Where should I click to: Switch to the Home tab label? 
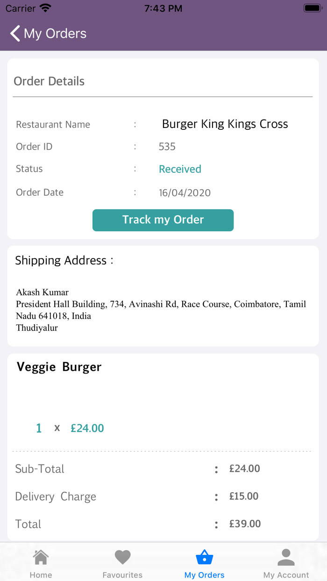[x=41, y=575]
